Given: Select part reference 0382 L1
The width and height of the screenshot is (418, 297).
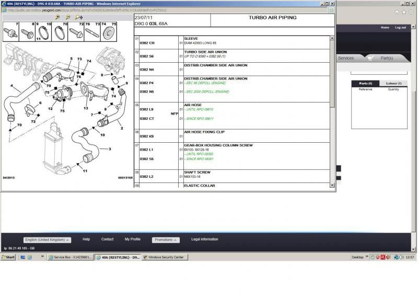Looking at the screenshot, I should (147, 150).
